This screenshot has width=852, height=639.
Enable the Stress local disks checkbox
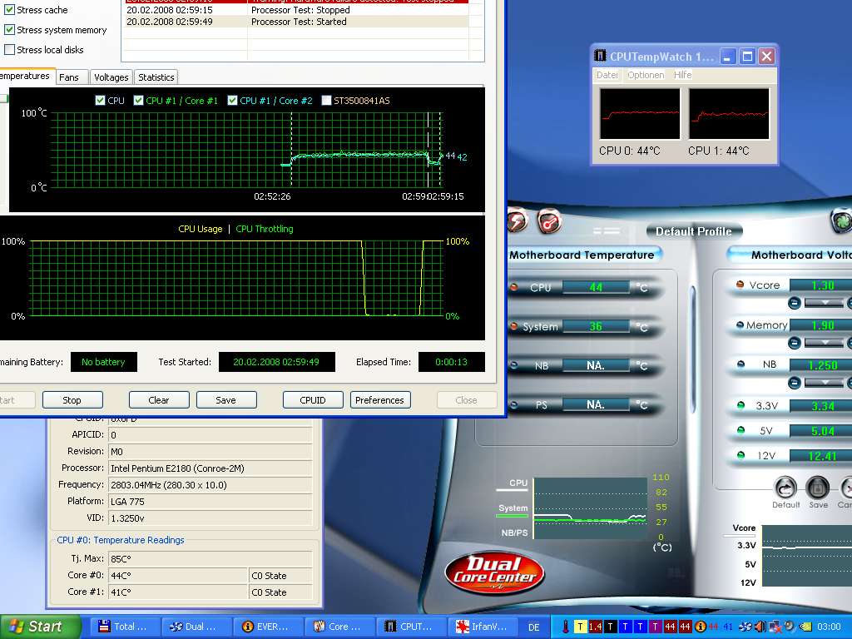[x=9, y=49]
